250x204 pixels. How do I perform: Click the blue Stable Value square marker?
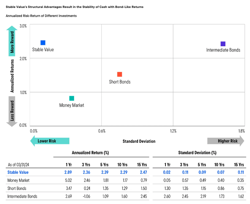point(43,43)
